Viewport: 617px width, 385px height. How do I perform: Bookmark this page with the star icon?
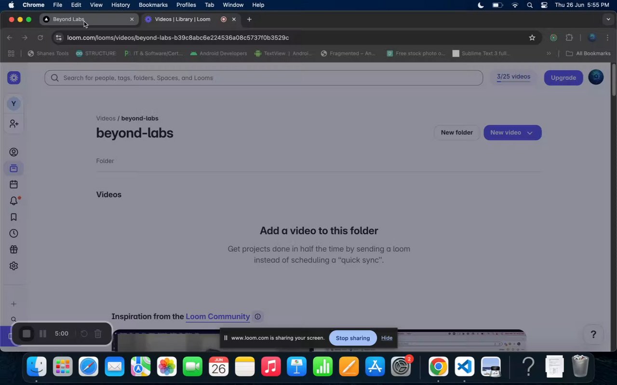pyautogui.click(x=532, y=38)
